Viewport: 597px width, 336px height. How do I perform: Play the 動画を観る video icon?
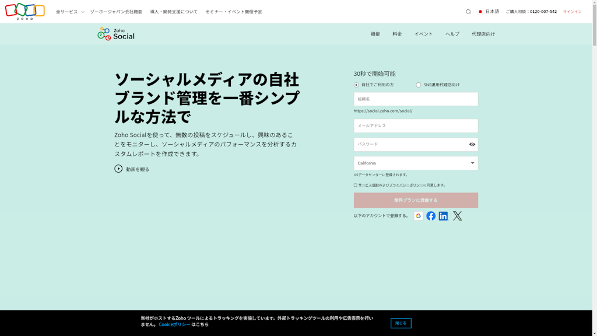pyautogui.click(x=118, y=169)
